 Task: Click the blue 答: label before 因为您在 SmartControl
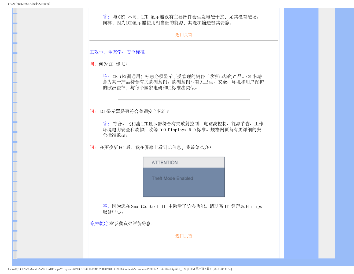tap(106, 206)
